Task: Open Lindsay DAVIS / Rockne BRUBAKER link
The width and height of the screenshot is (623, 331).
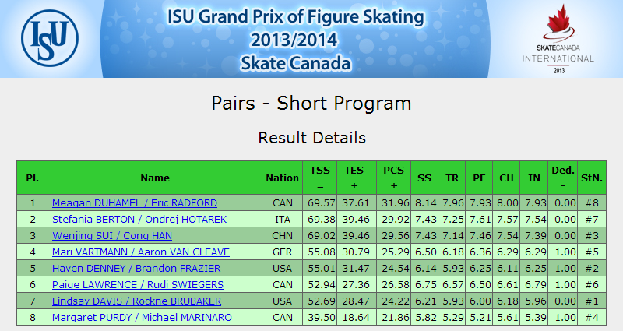Action: tap(137, 301)
